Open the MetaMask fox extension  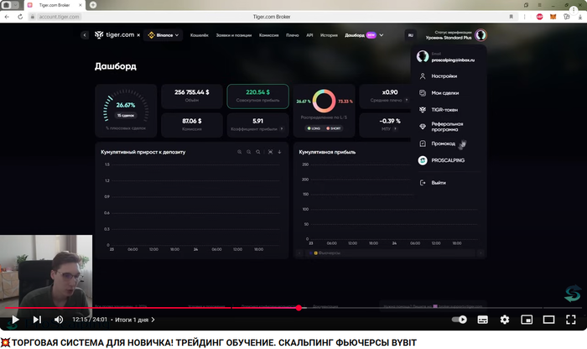point(553,17)
